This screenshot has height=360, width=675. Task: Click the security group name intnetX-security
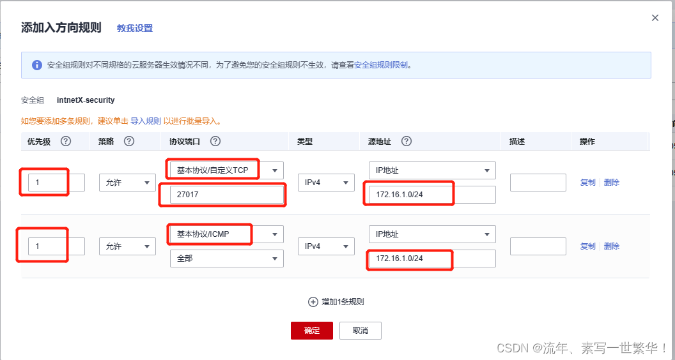click(86, 100)
